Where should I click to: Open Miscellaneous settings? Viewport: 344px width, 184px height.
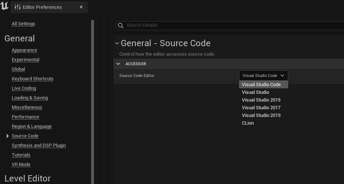pyautogui.click(x=27, y=107)
